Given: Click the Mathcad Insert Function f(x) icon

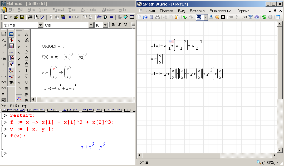Looking at the screenshot, I should 99,17.
